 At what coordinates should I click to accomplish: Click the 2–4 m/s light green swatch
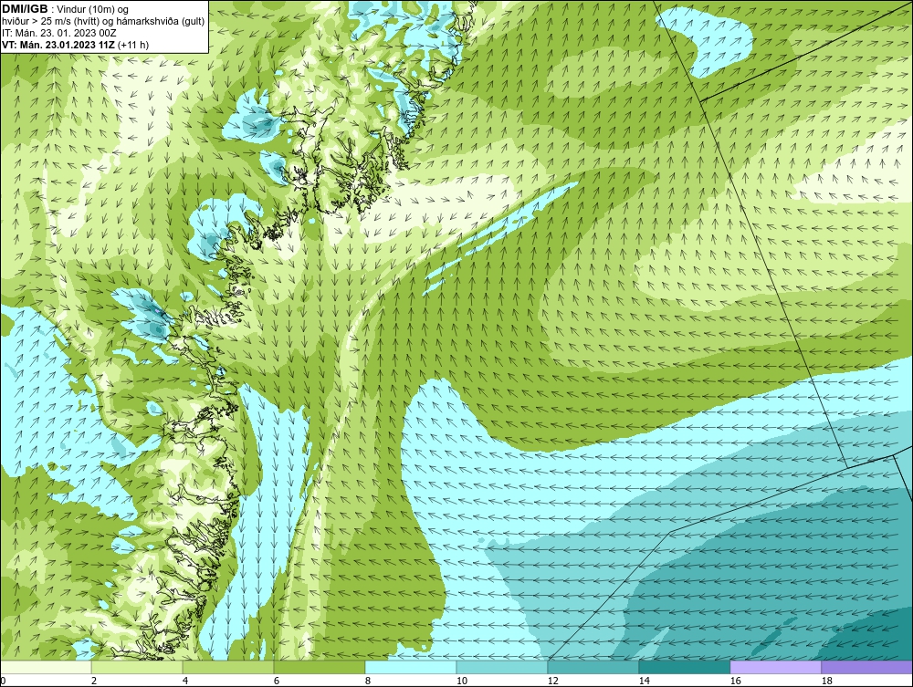(137, 667)
